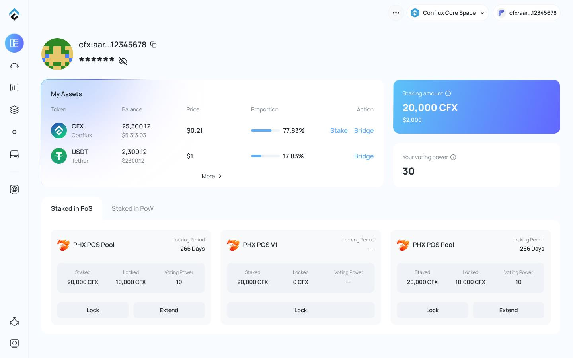The image size is (573, 358).
Task: Select the Staked in PoS tab
Action: (x=72, y=208)
